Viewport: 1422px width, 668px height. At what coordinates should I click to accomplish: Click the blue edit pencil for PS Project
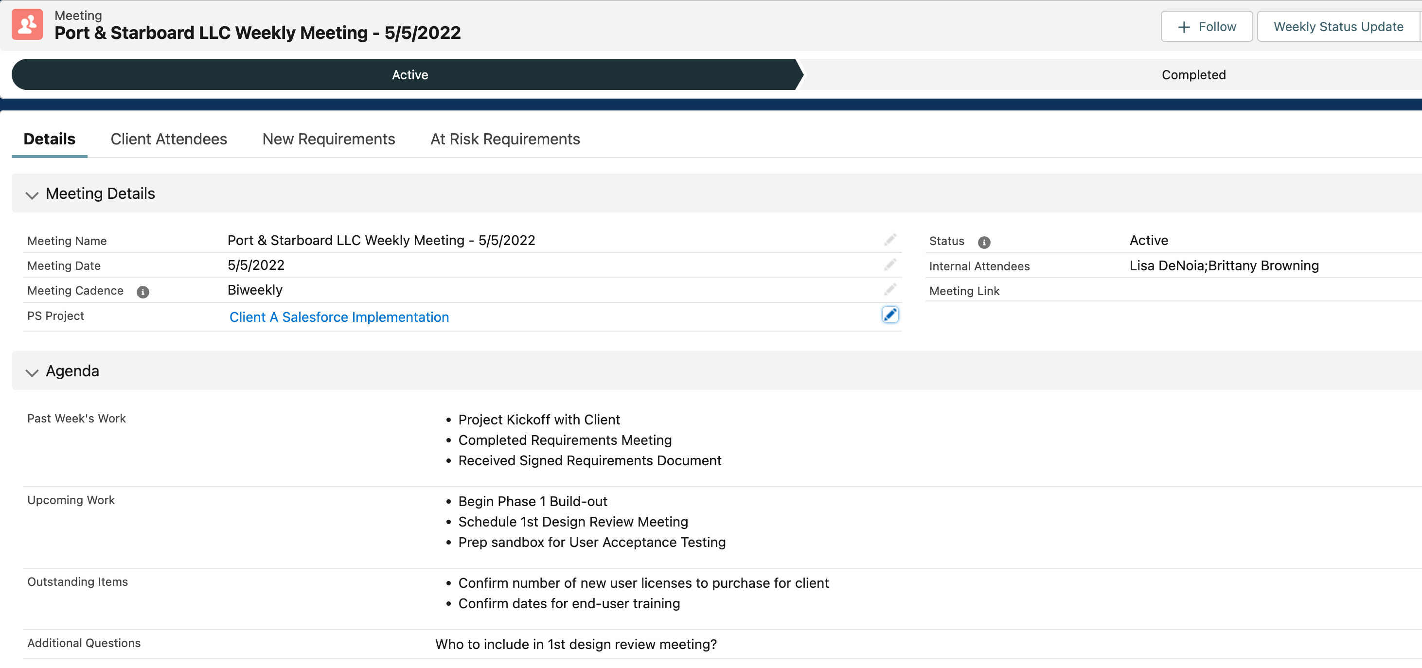[890, 315]
